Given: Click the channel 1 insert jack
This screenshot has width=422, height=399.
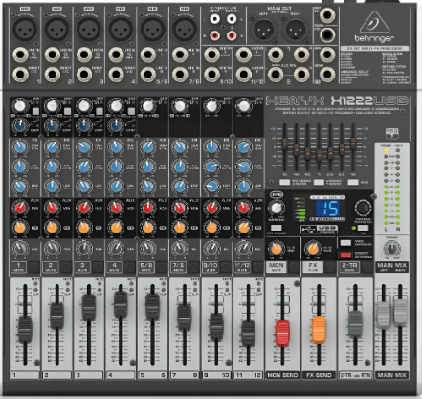Looking at the screenshot, I should coord(20,75).
